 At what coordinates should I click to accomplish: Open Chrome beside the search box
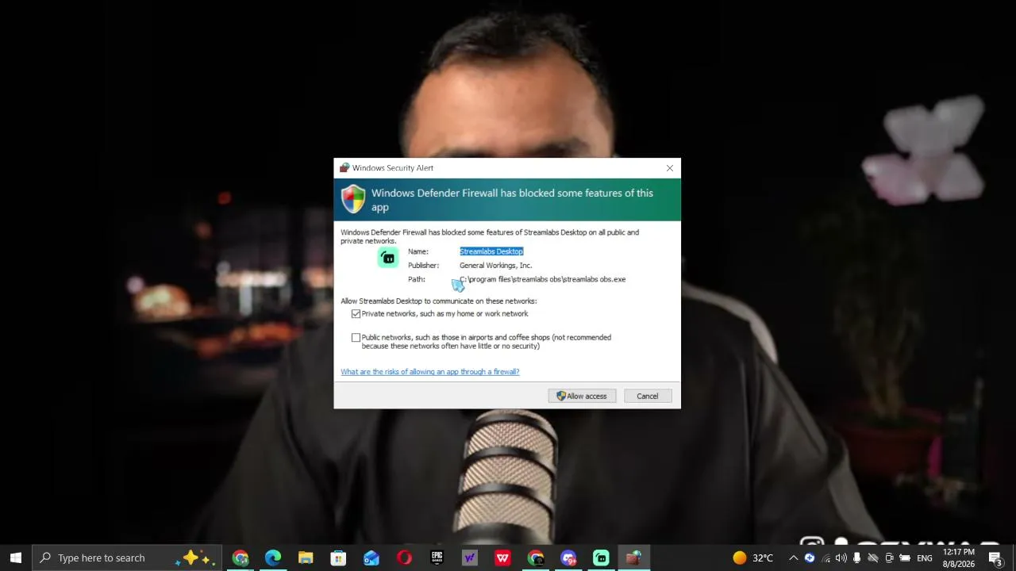point(241,558)
